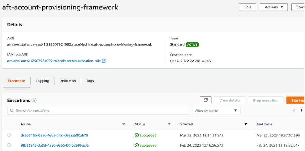The width and height of the screenshot is (305, 151).
Task: Click the ACTIVE status badge
Action: (x=192, y=44)
